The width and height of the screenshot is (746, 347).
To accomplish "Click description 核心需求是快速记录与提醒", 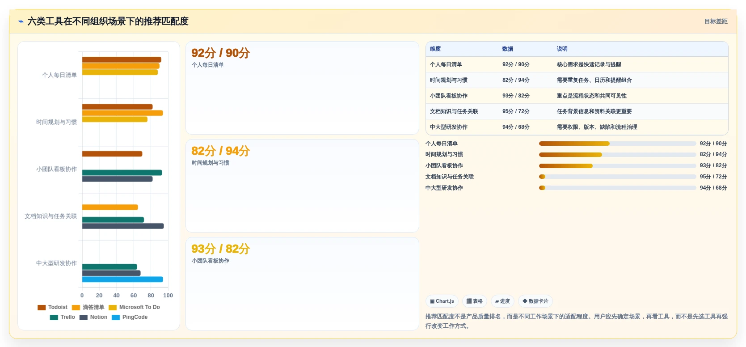I will point(589,64).
